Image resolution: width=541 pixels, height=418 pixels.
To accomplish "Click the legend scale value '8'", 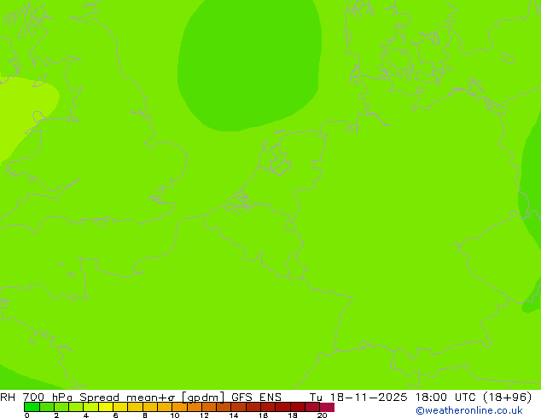I will pyautogui.click(x=145, y=415).
